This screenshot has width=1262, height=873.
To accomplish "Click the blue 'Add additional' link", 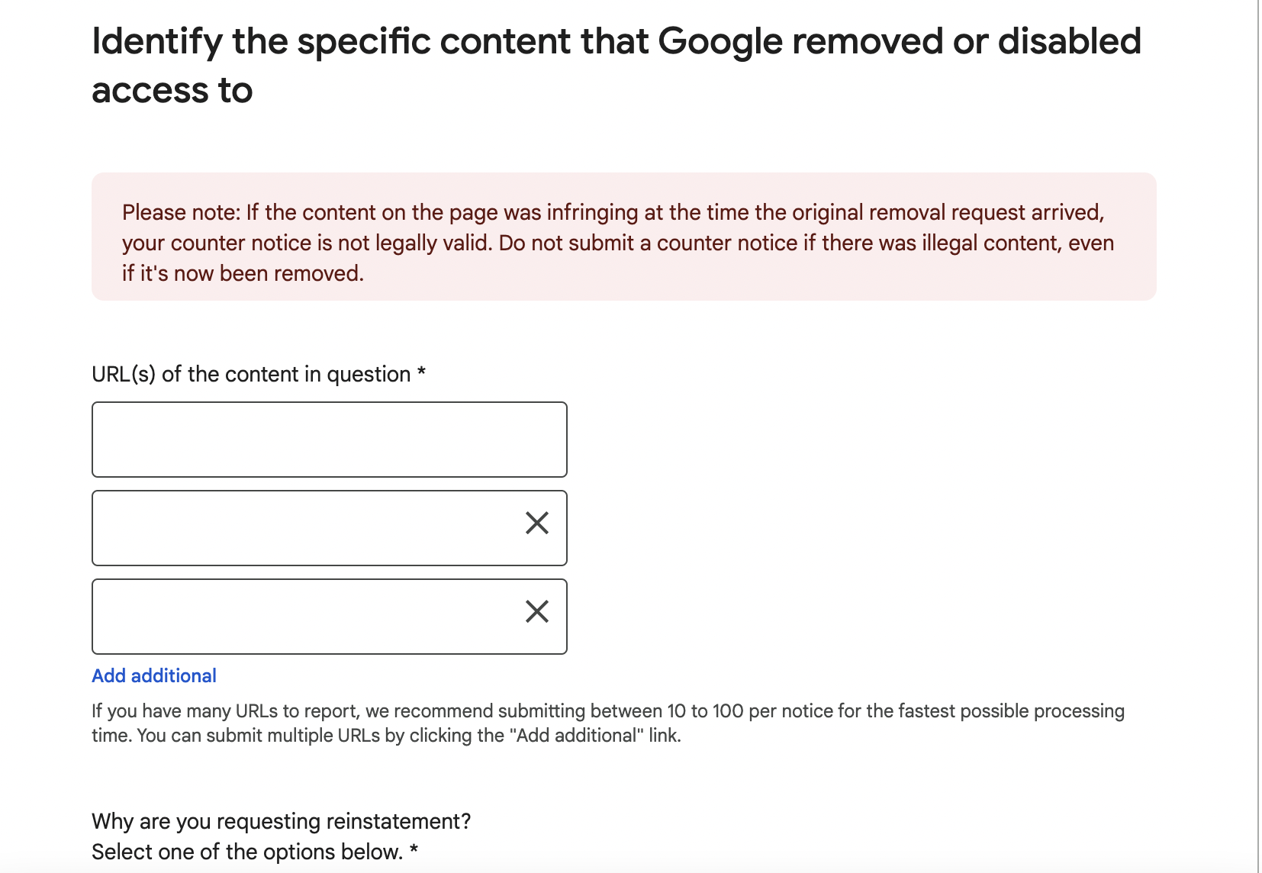I will [x=154, y=675].
